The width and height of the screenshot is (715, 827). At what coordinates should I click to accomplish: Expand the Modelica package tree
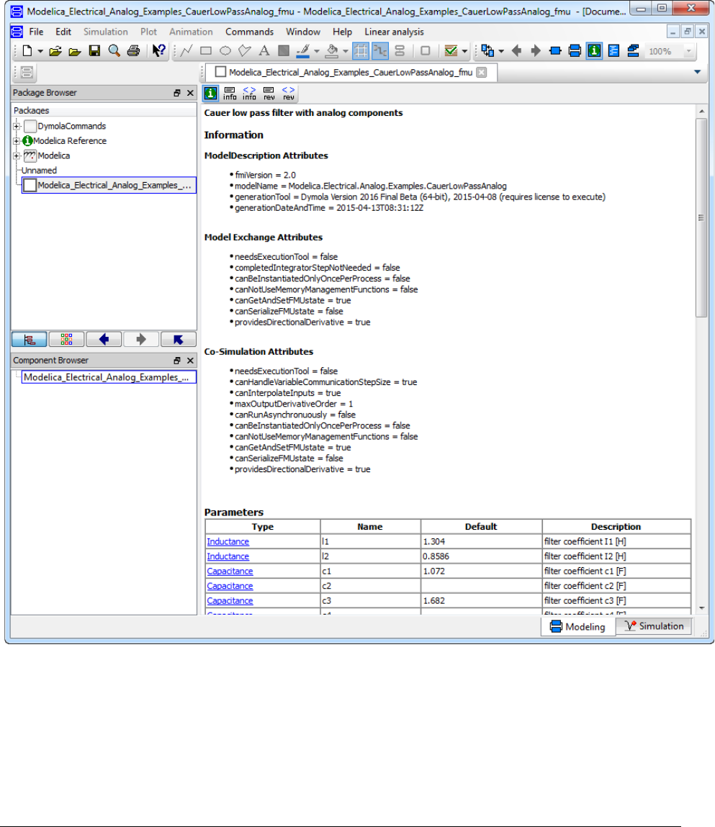17,155
